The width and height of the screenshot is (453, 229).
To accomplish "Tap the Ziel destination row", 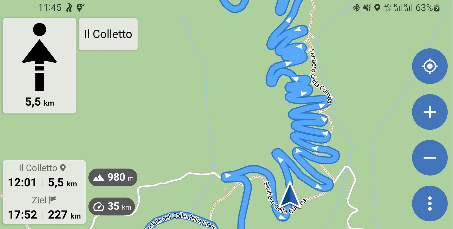I will [44, 208].
